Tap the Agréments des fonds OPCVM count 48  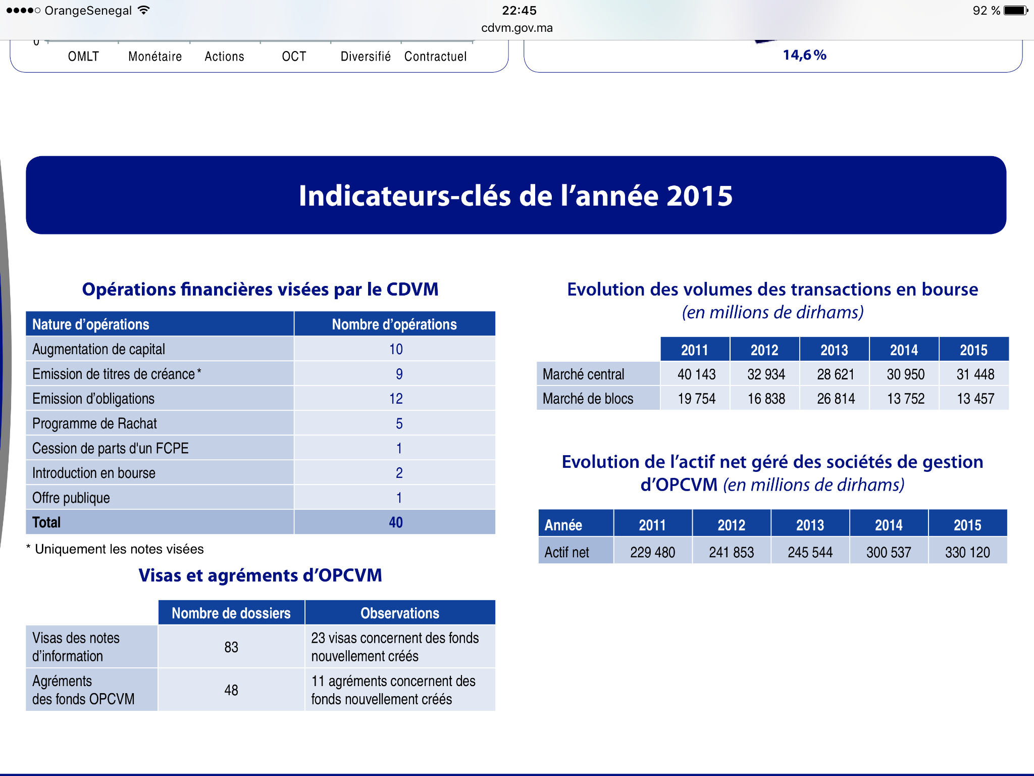[x=231, y=690]
